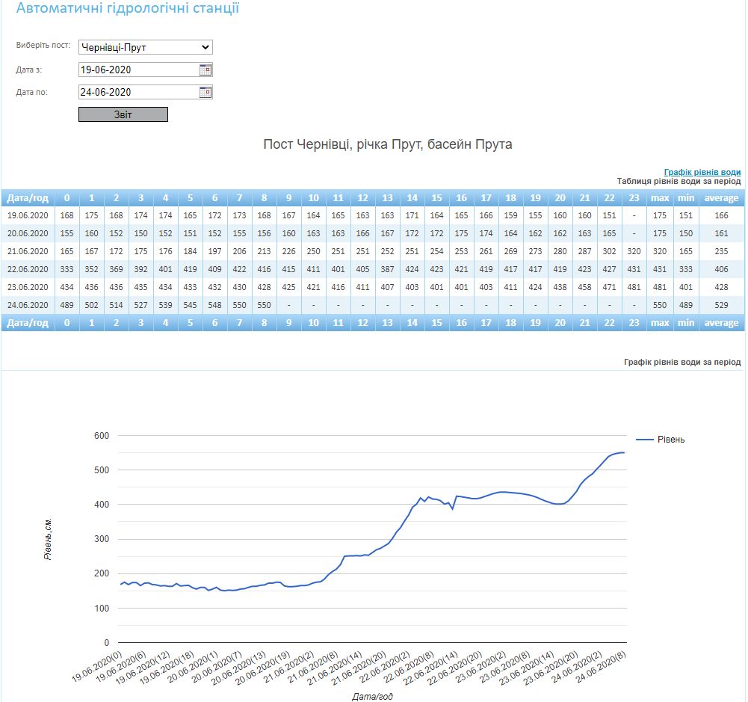Click the 'Дата/год' header in table footer row
The width and height of the screenshot is (748, 702).
click(28, 323)
